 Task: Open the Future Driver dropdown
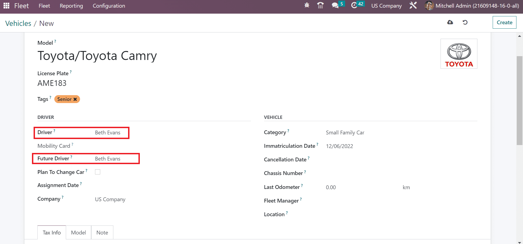pyautogui.click(x=173, y=159)
